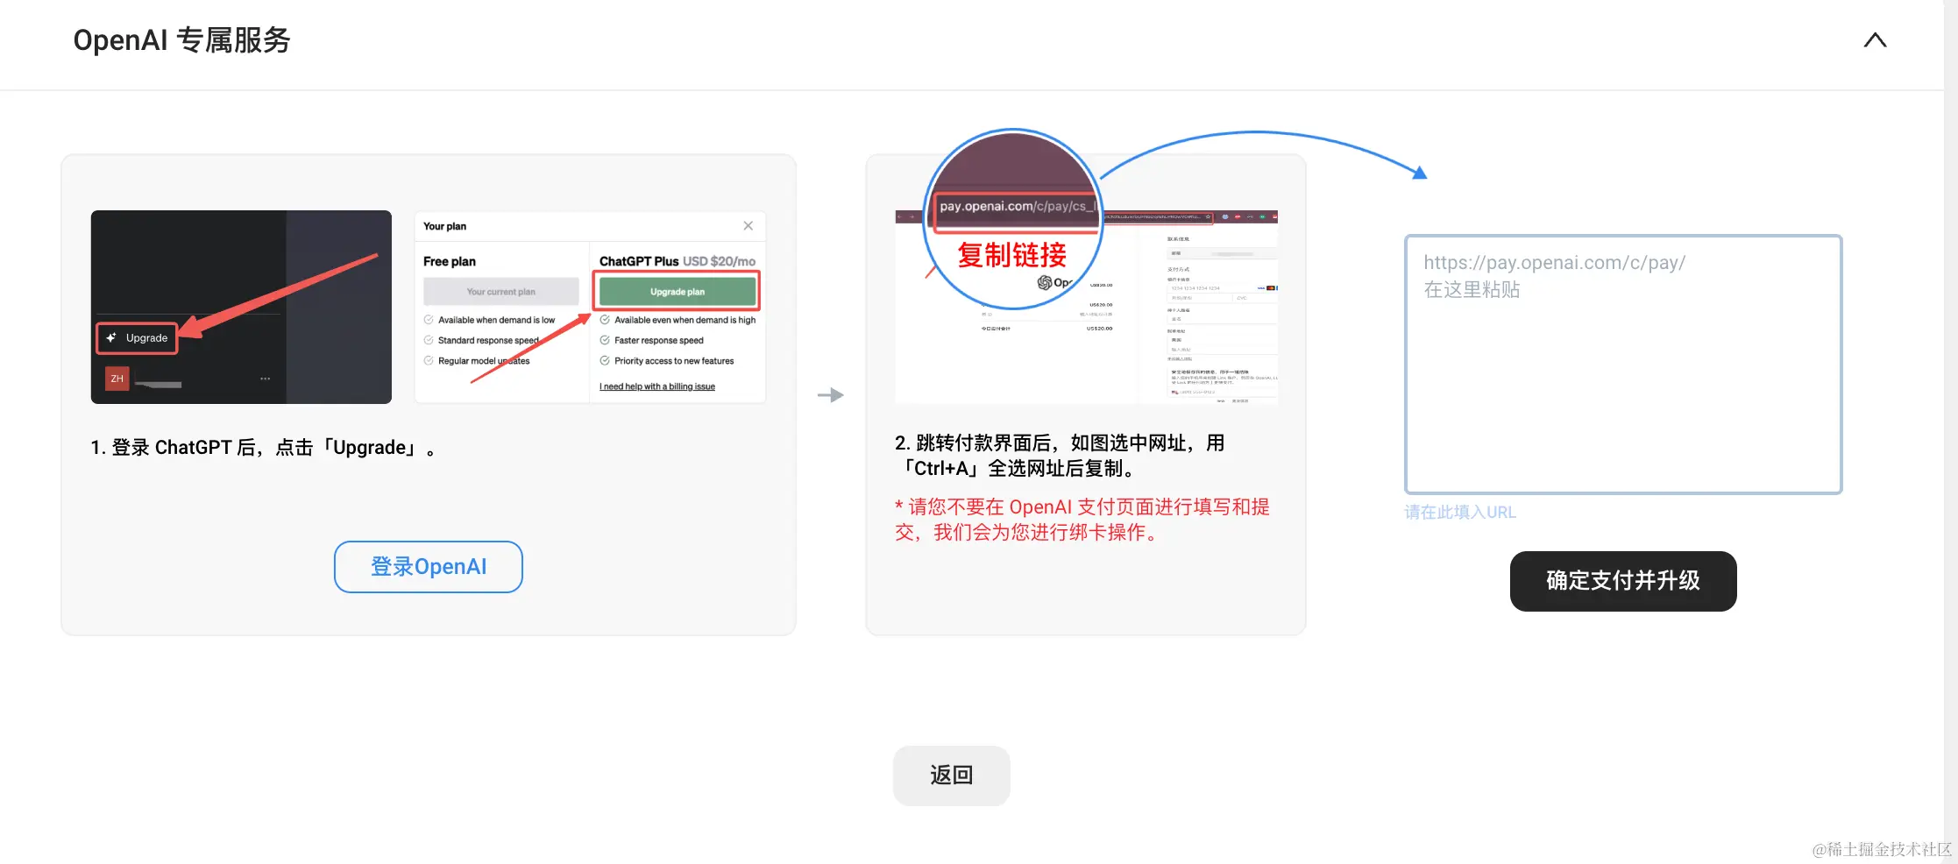Image resolution: width=1958 pixels, height=864 pixels.
Task: Click the 登录OpenAI button
Action: click(x=429, y=567)
